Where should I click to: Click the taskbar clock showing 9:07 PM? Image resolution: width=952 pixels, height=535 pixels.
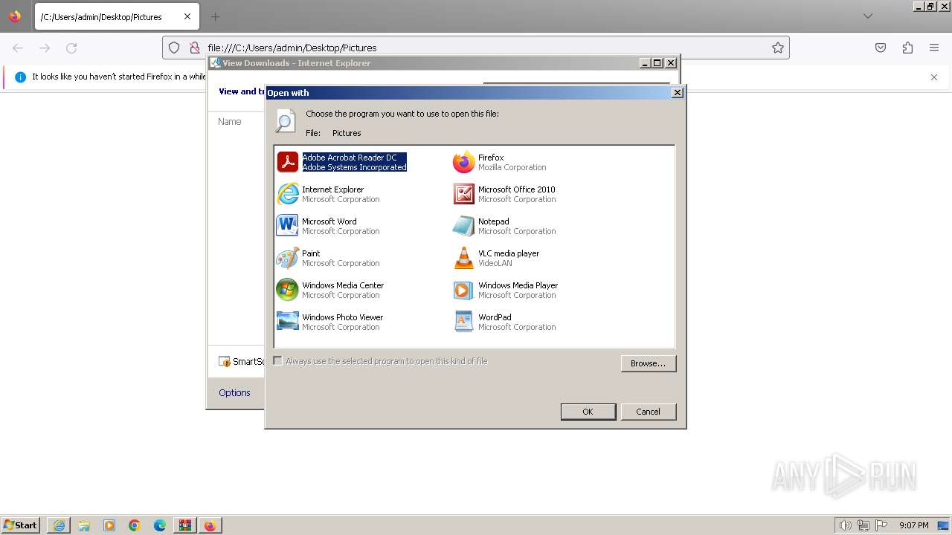pos(913,525)
